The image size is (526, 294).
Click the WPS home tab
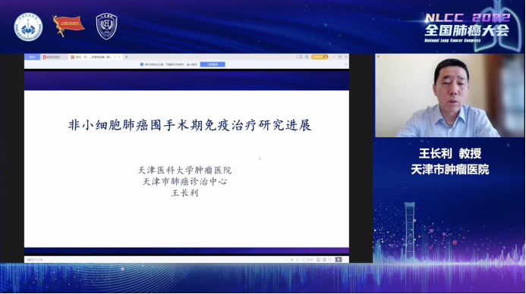[x=32, y=57]
